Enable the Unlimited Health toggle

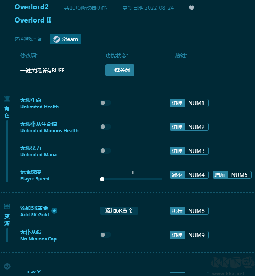coord(105,103)
